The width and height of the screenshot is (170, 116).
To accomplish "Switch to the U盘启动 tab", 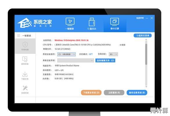I will click(x=92, y=24).
